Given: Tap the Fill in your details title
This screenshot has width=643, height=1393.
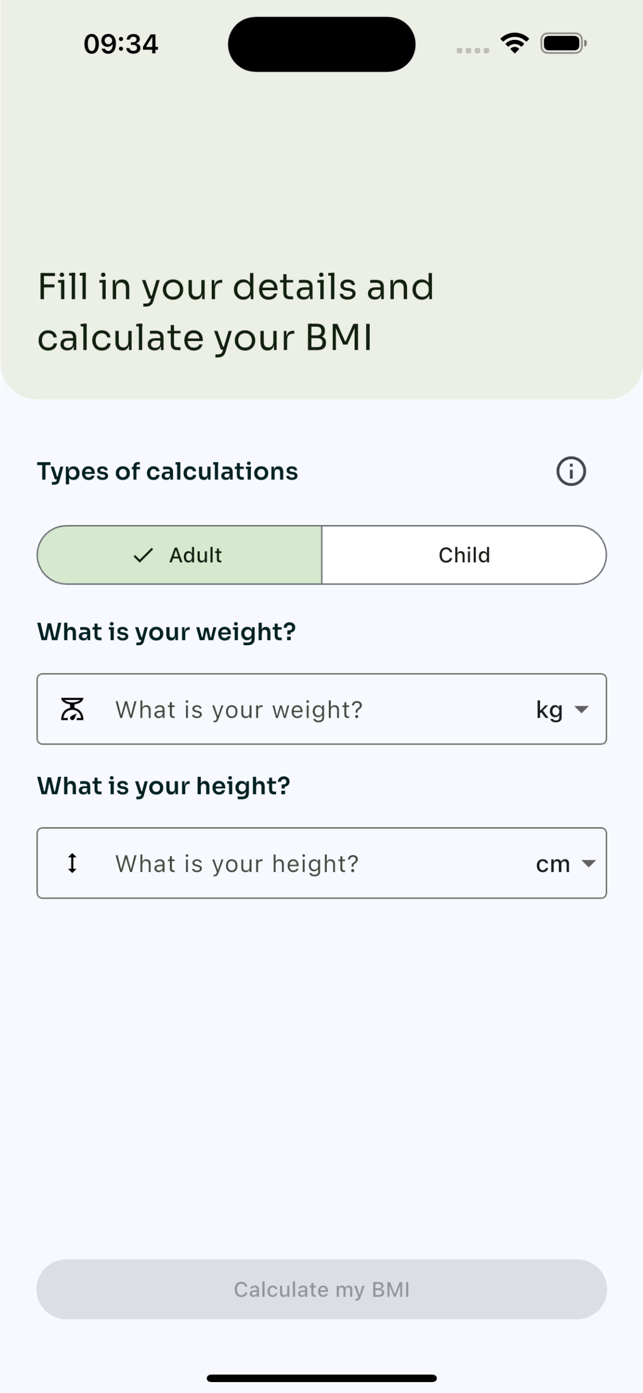Looking at the screenshot, I should [x=236, y=312].
